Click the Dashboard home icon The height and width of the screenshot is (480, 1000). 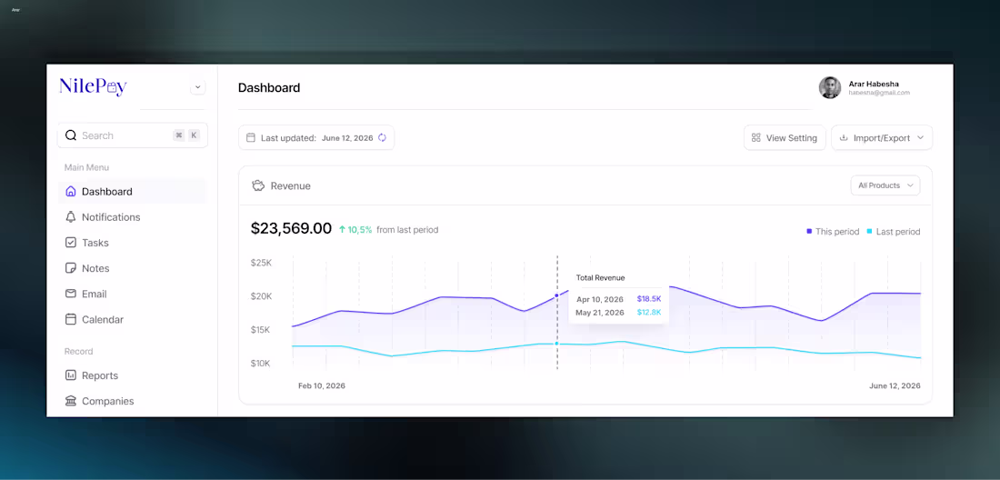(x=71, y=191)
